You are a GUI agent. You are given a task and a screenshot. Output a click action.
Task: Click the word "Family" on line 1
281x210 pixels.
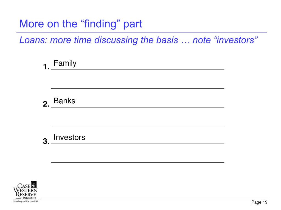click(x=65, y=63)
